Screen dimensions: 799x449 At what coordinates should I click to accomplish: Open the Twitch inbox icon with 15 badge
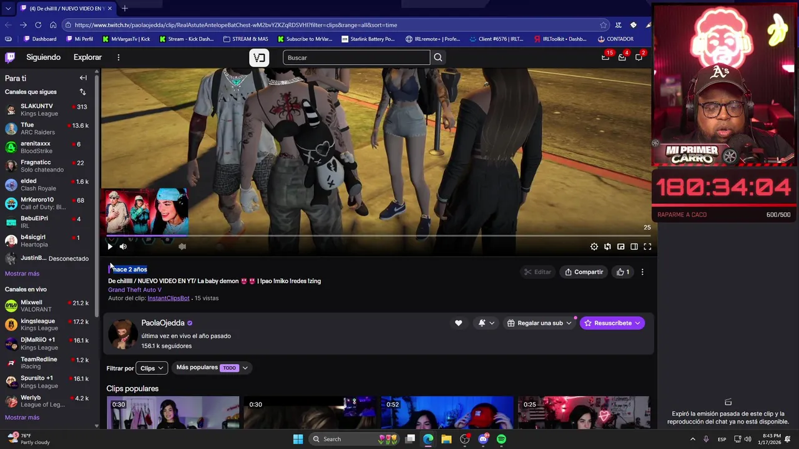(x=605, y=57)
